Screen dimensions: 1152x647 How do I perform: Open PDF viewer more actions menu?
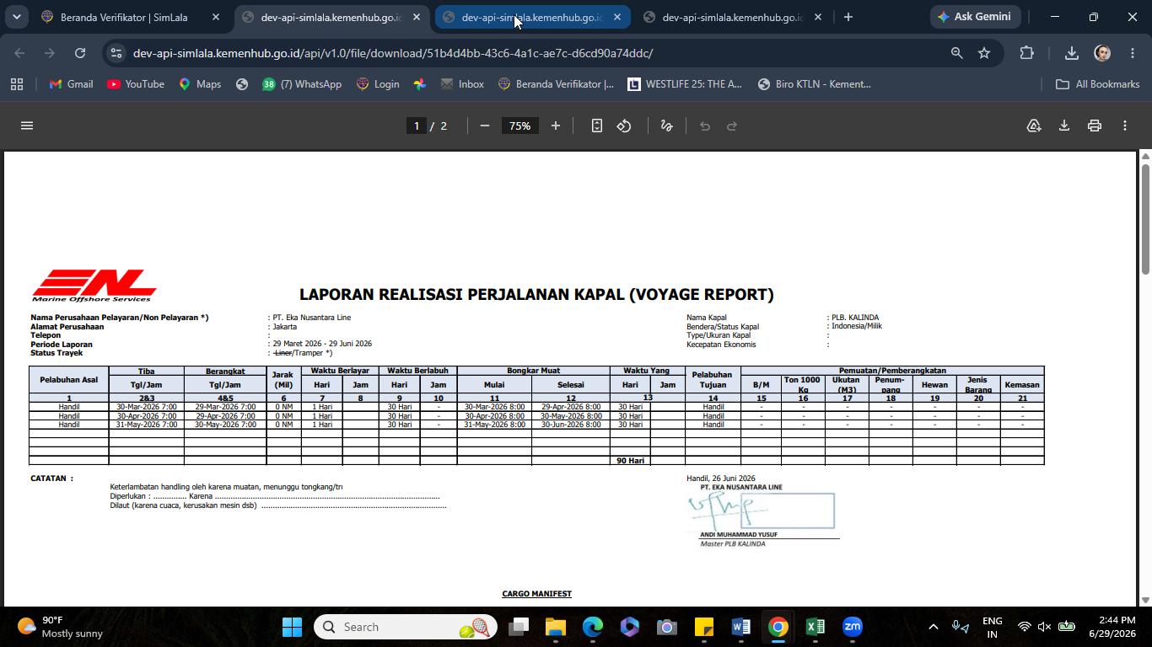pos(1125,126)
